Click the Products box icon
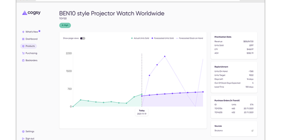Image resolution: width=281 pixels, height=140 pixels. point(23,46)
